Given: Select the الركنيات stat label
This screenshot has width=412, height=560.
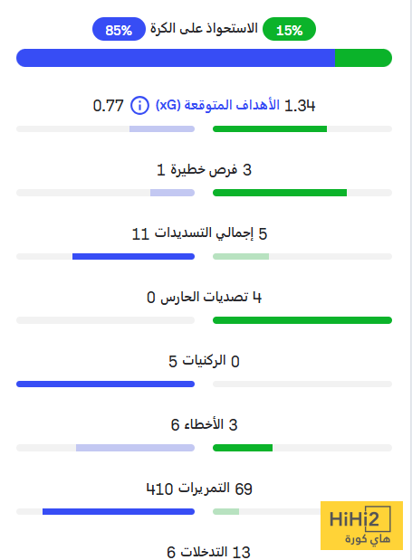Looking at the screenshot, I should (204, 360).
